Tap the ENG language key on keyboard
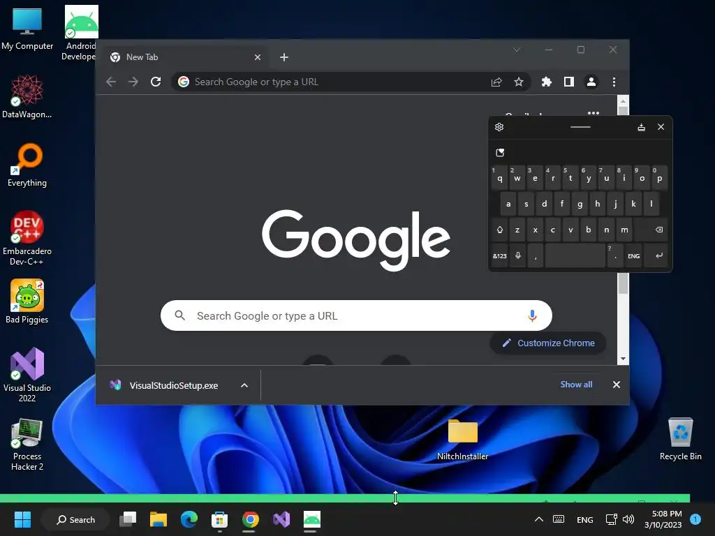715x536 pixels. (634, 255)
